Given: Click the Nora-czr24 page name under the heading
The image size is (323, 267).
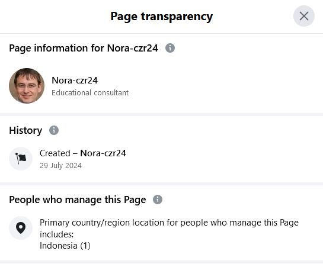Looking at the screenshot, I should coord(75,81).
